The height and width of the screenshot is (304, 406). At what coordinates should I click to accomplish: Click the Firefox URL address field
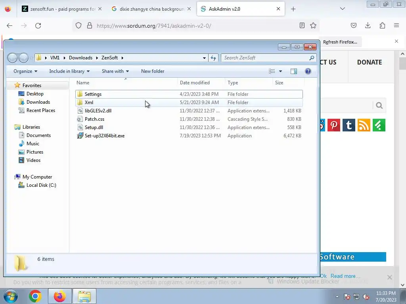click(197, 26)
